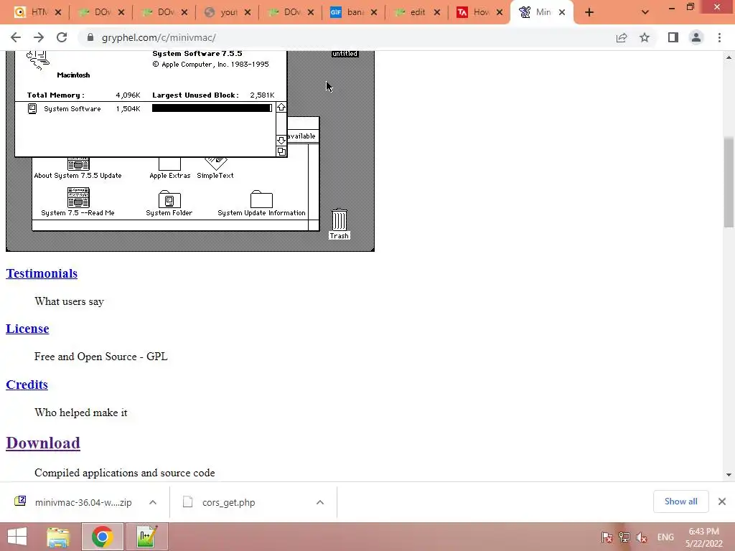Click the page vertical scrollbar thumb

point(729,182)
